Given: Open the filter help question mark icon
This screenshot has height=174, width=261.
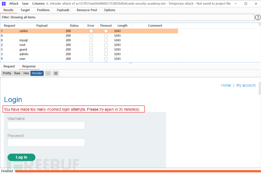Looking at the screenshot, I should click(x=258, y=17).
